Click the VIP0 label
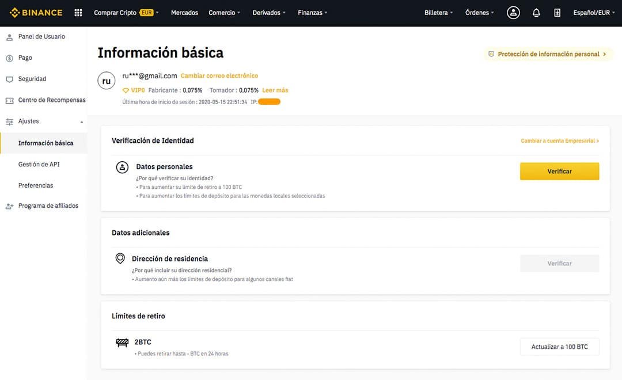This screenshot has width=622, height=380. coord(138,90)
